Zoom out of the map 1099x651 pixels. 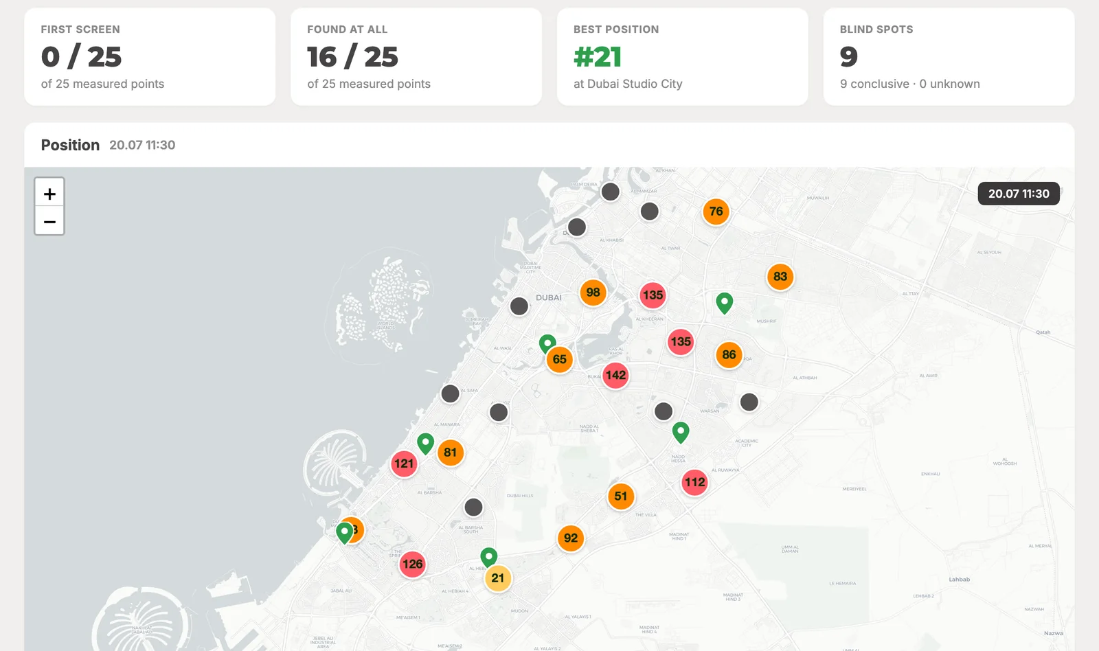tap(49, 221)
